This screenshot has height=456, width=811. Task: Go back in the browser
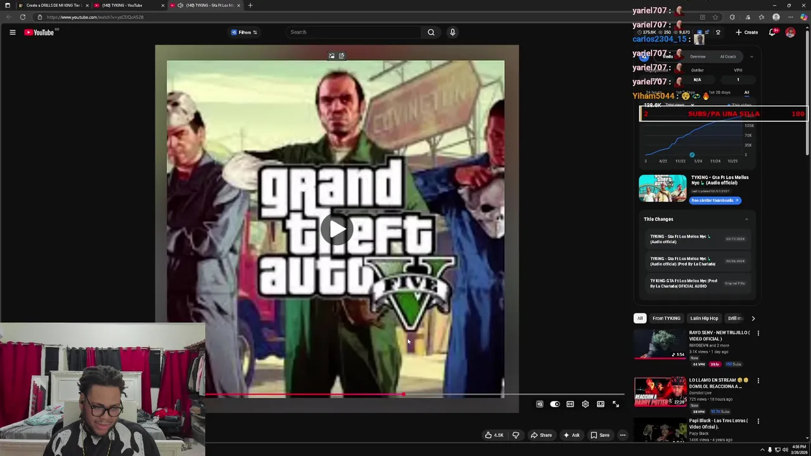pyautogui.click(x=8, y=17)
